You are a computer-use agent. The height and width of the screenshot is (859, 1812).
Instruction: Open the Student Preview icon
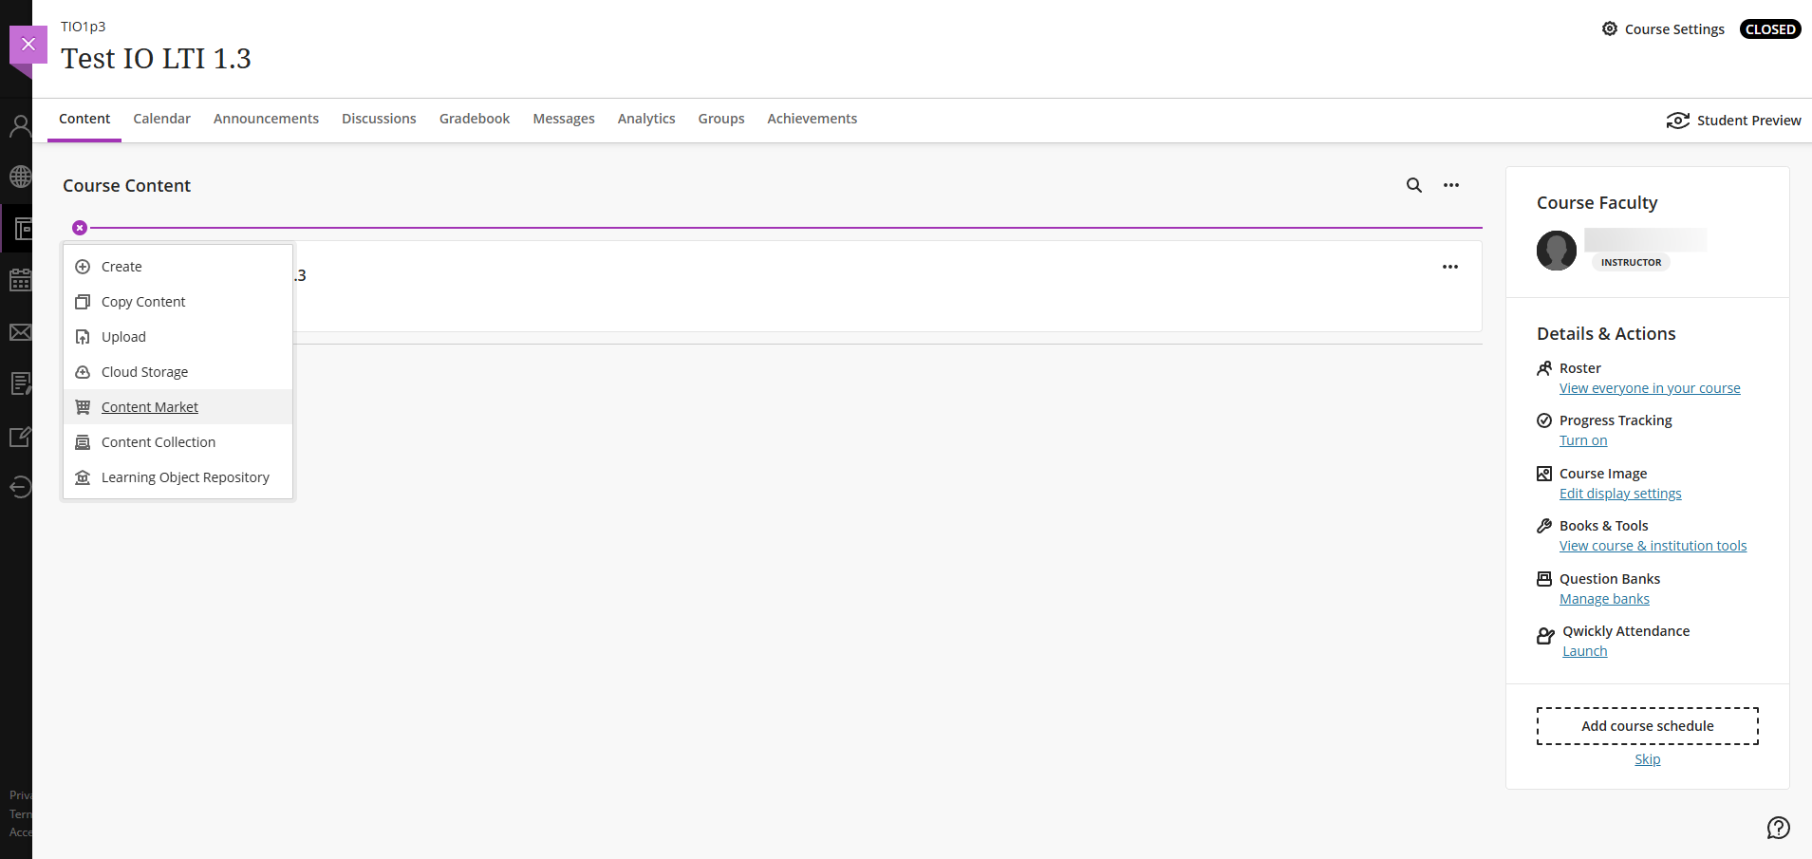(1678, 121)
